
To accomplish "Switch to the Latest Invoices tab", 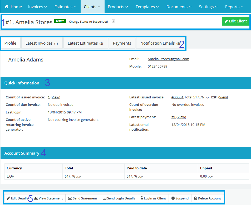I will click(x=42, y=43).
